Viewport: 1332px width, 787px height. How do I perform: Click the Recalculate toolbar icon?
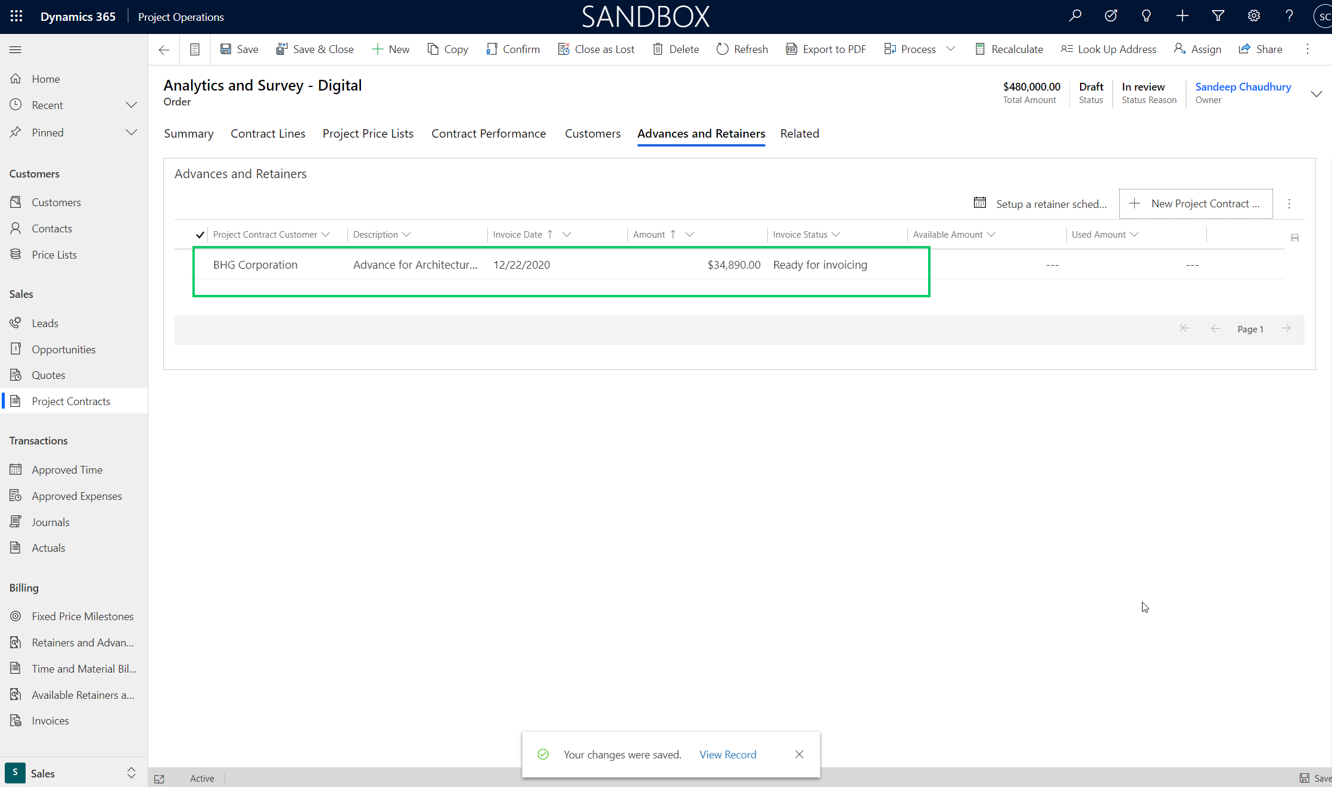coord(980,49)
